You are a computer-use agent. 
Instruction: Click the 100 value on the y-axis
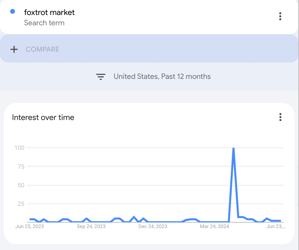pyautogui.click(x=19, y=148)
